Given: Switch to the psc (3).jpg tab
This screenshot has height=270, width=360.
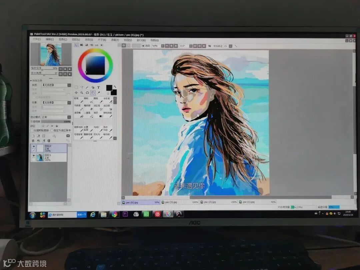Looking at the screenshot, I should (x=179, y=202).
